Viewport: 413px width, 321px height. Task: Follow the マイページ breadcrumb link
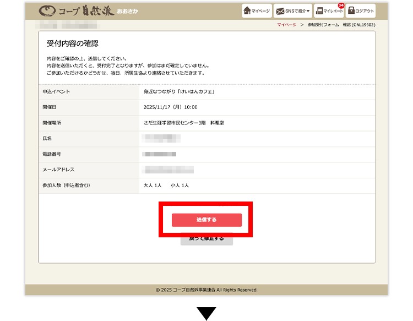tap(286, 25)
